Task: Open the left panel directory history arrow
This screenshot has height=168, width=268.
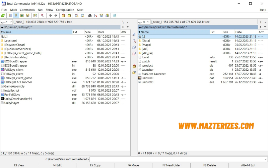Action: click(128, 27)
